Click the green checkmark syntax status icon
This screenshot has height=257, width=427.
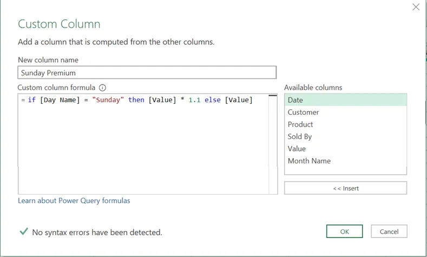[x=23, y=232]
